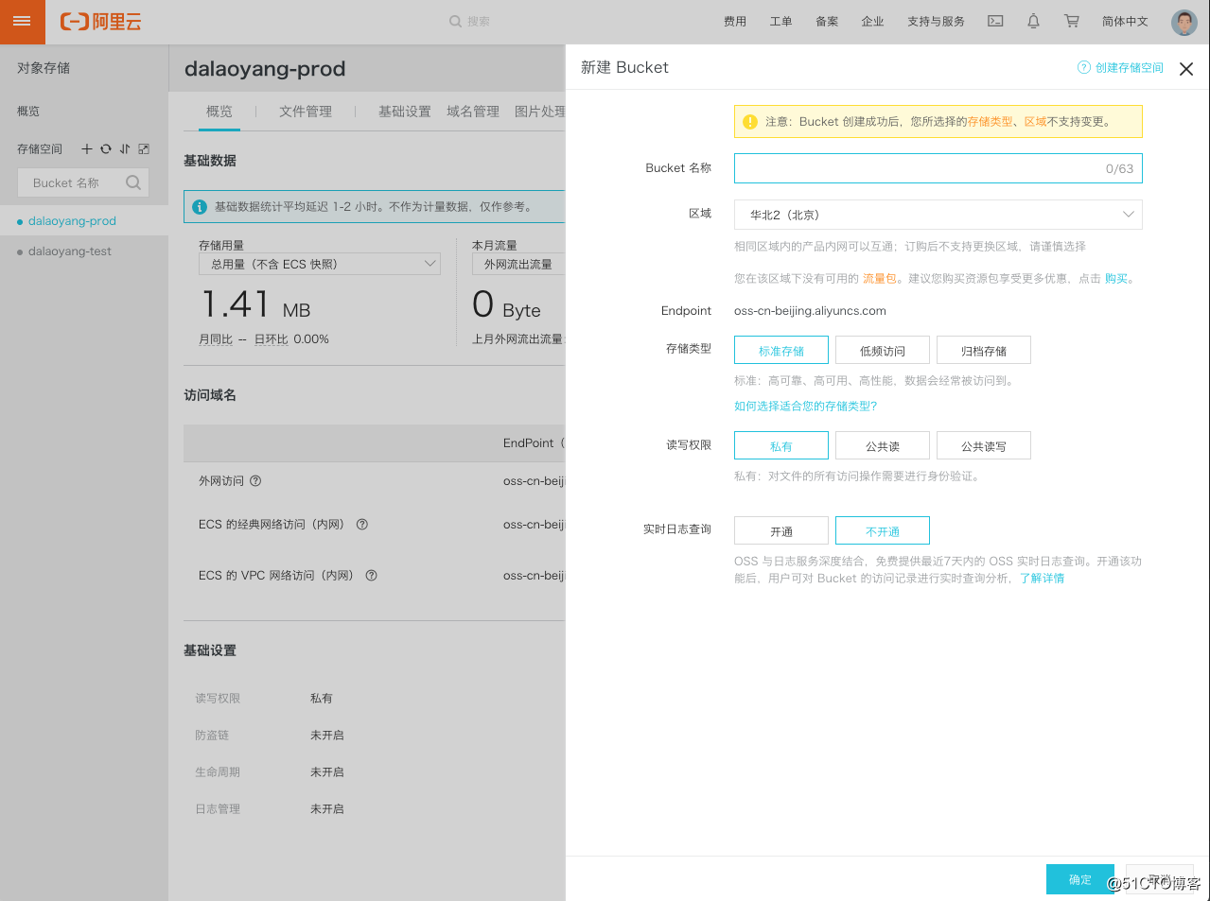Focus the sidebar Bucket 名称 search box
This screenshot has height=901, width=1210.
83,182
